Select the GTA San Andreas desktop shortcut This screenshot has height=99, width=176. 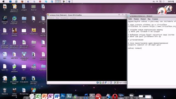[14, 32]
